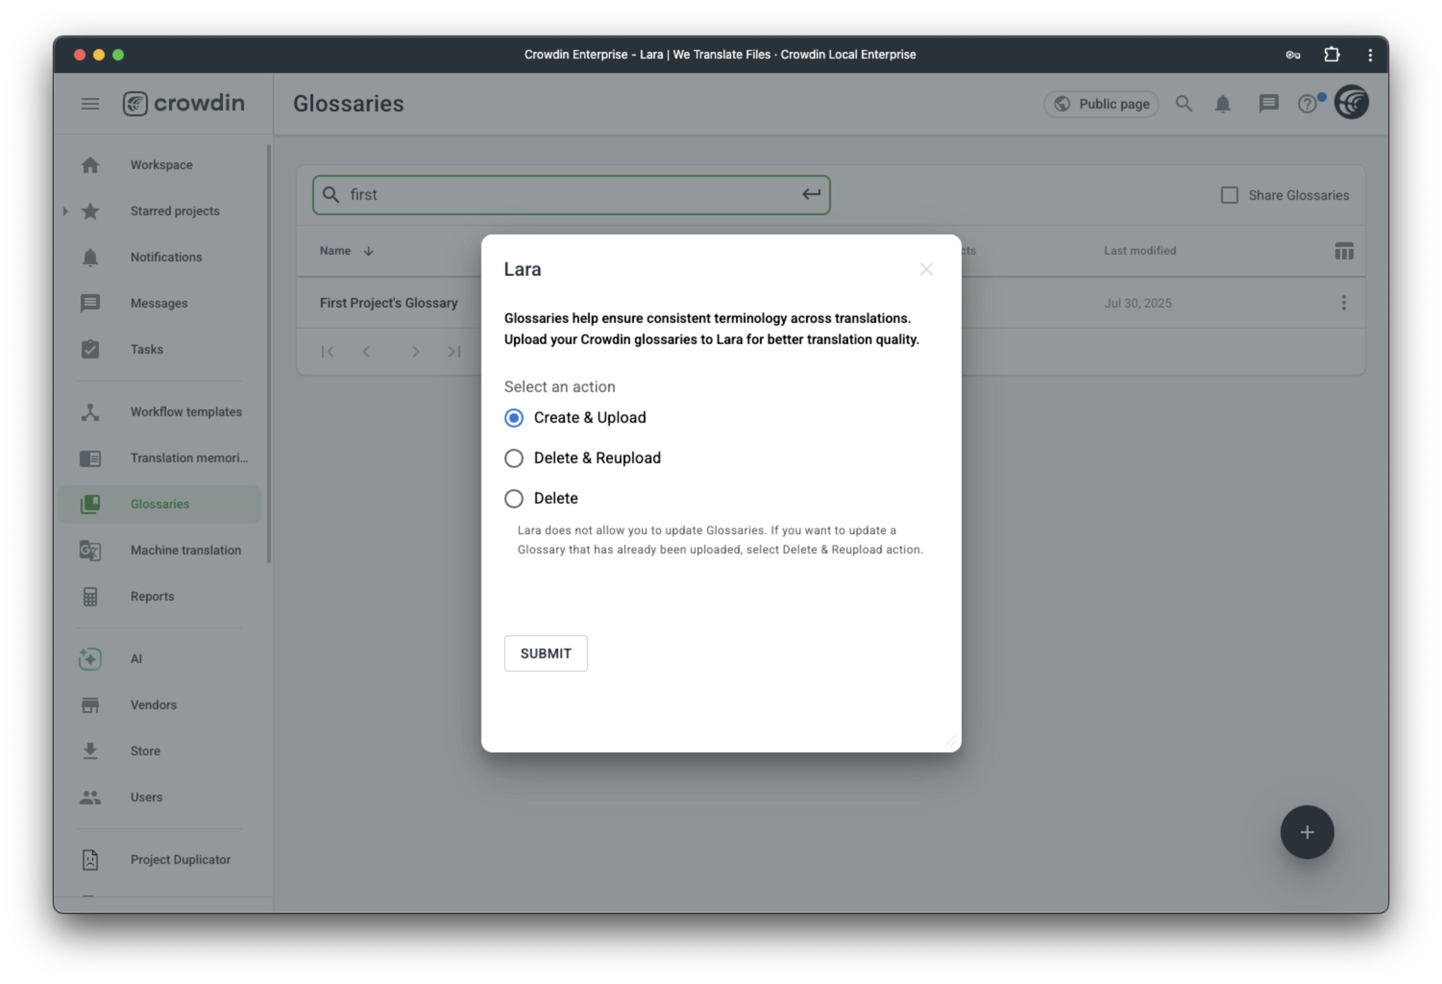
Task: Click the Notifications bell icon in sidebar
Action: coord(90,257)
